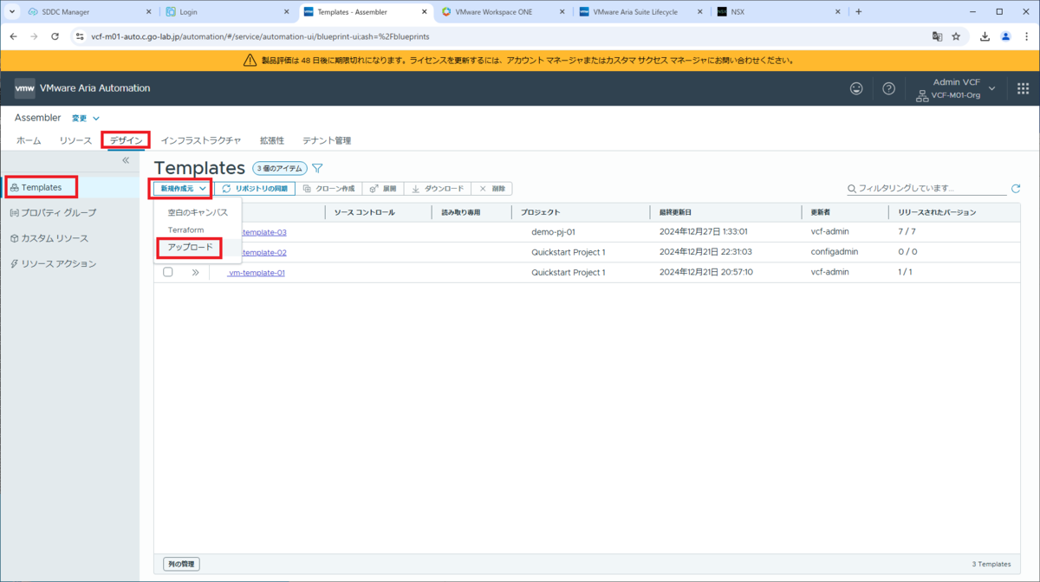Refresh the template list with the reload icon

(x=1016, y=188)
